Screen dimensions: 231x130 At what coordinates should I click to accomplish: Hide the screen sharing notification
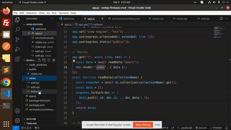tap(157, 125)
